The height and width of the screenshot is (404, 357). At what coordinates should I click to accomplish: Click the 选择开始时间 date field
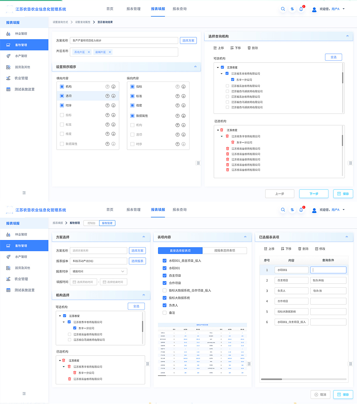[84, 282]
